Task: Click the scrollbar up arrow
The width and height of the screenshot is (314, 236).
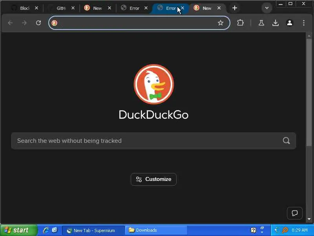Action: tap(309, 36)
